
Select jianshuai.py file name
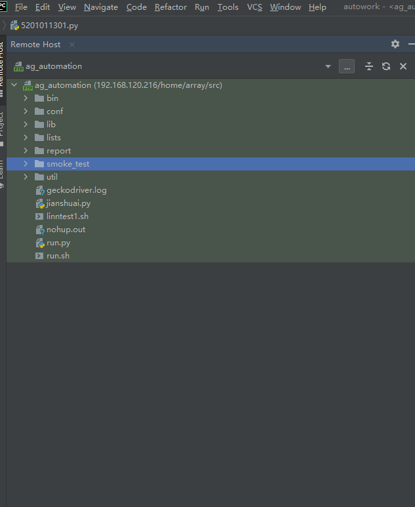coord(69,203)
